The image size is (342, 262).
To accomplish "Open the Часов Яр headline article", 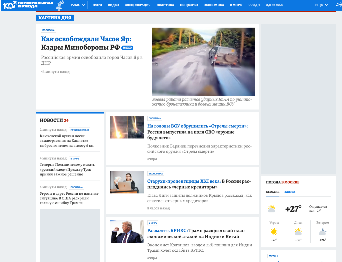I will tap(87, 43).
